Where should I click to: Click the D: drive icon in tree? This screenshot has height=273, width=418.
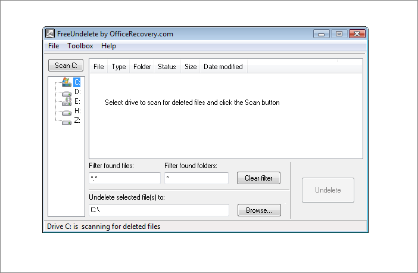(66, 94)
